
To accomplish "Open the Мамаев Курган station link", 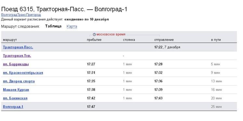I will (16, 90).
